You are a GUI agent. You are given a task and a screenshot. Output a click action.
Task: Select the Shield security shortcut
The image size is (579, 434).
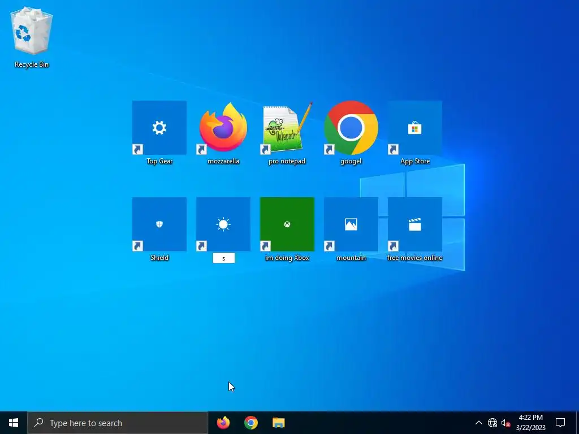coord(159,224)
